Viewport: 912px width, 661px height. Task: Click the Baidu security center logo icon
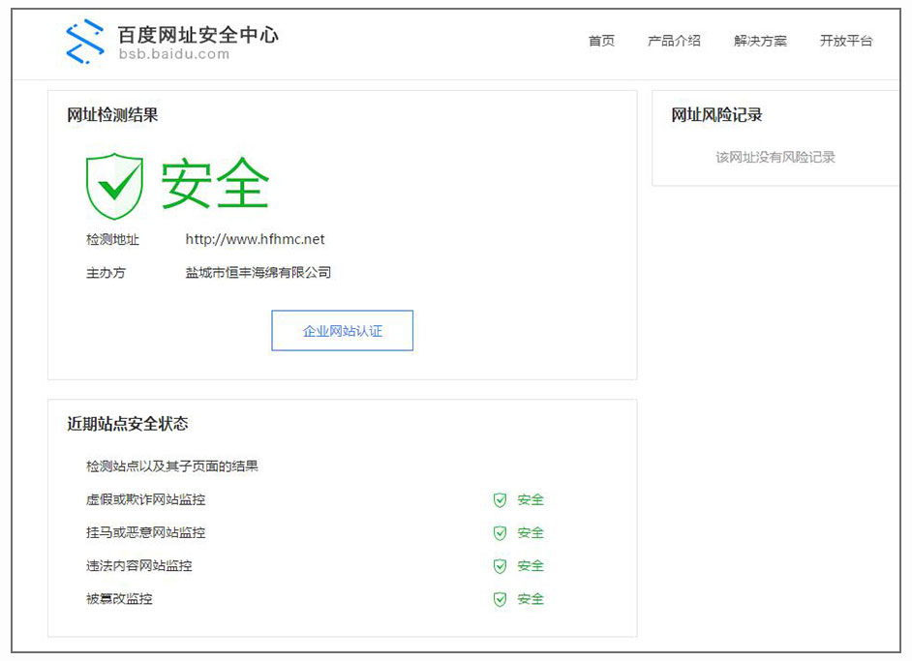(x=84, y=42)
